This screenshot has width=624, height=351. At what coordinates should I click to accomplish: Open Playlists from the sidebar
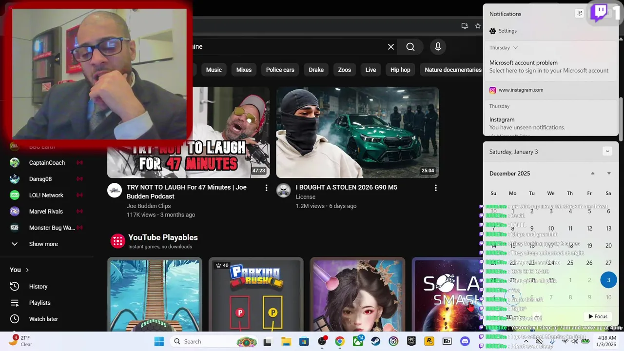(39, 303)
